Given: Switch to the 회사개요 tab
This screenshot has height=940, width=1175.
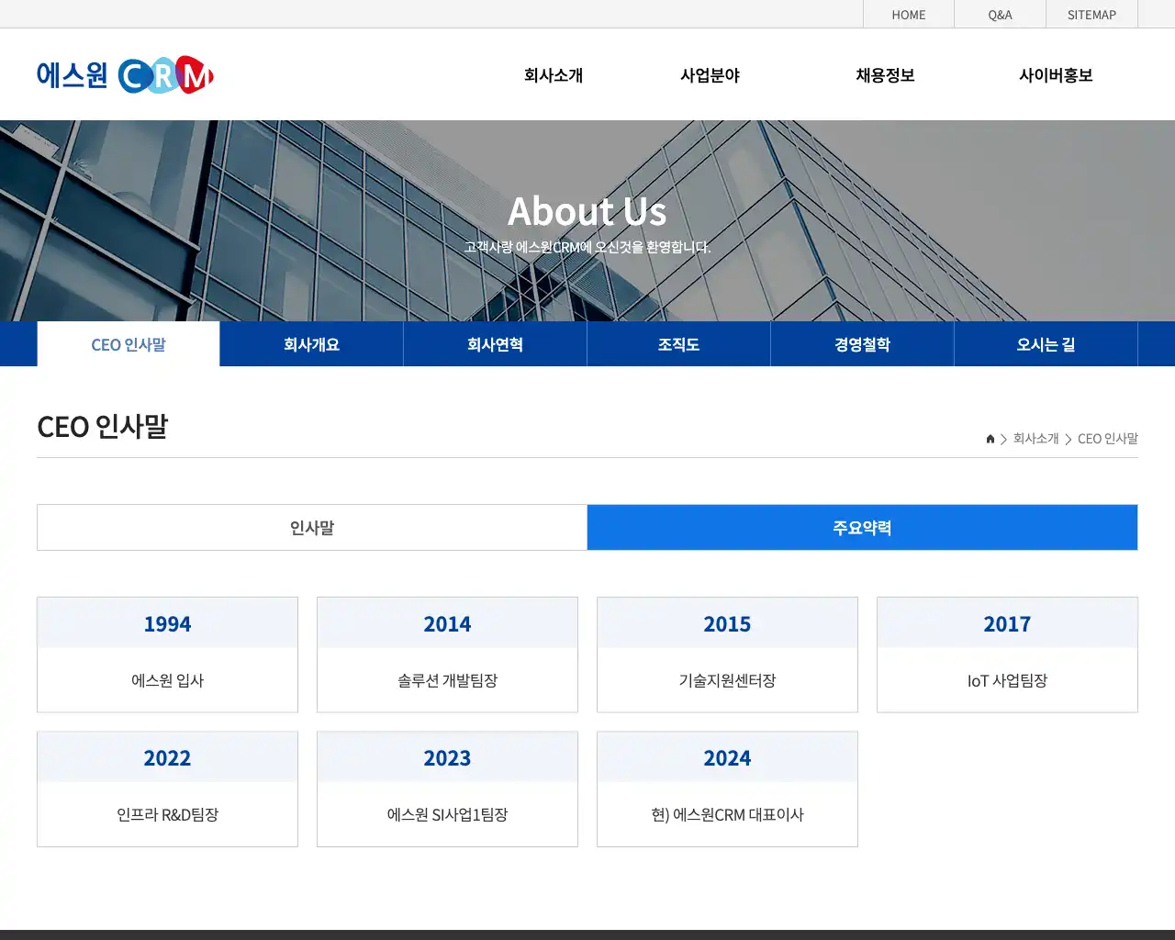Looking at the screenshot, I should coord(311,343).
